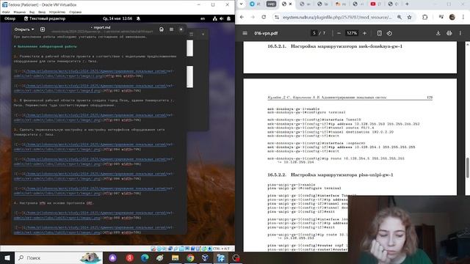Open PDF viewer more actions menu

point(460,33)
